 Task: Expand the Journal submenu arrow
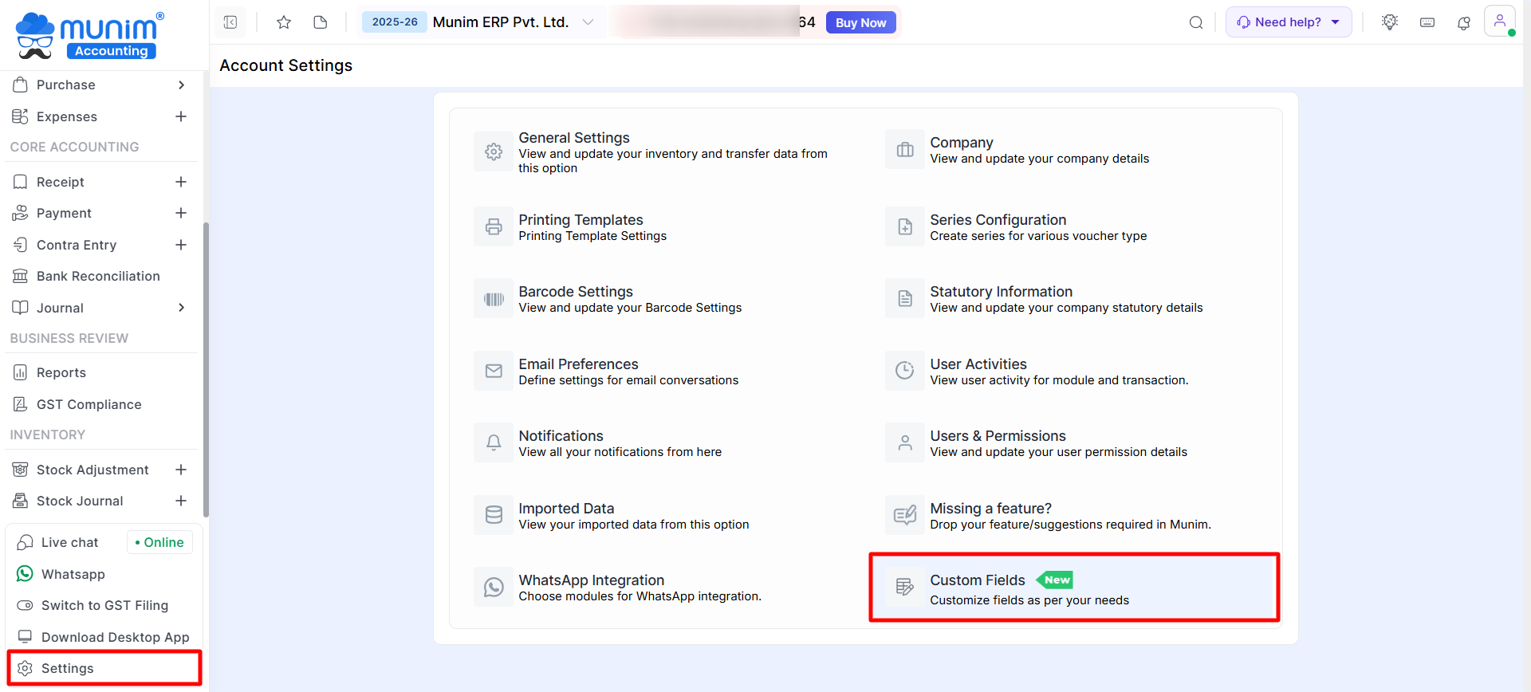(182, 308)
